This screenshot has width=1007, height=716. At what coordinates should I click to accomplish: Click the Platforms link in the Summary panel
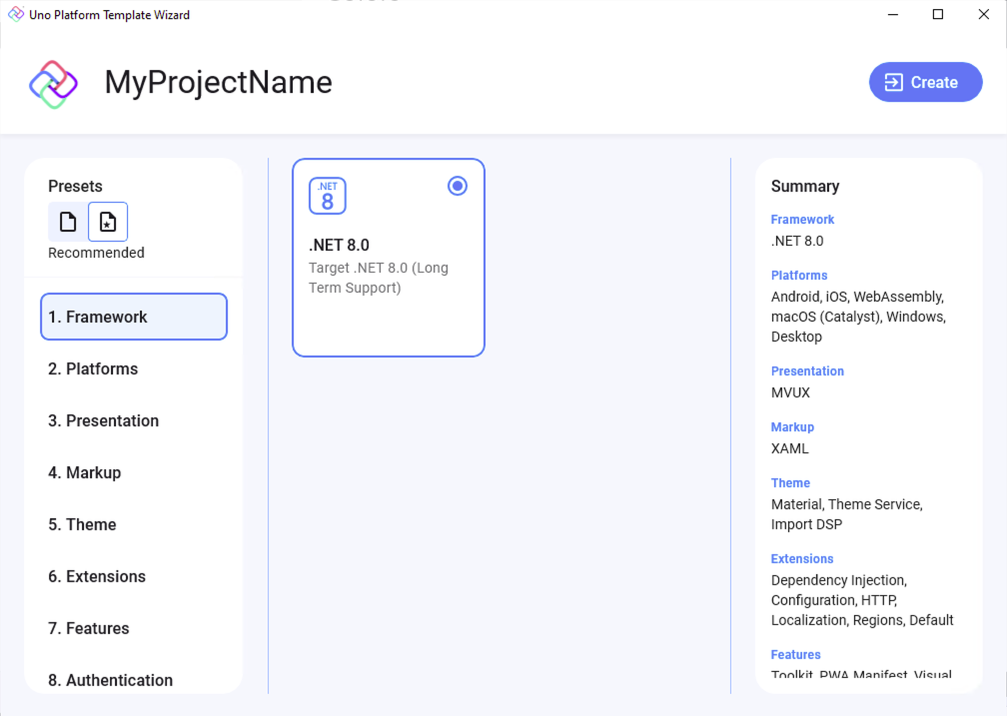(x=798, y=275)
